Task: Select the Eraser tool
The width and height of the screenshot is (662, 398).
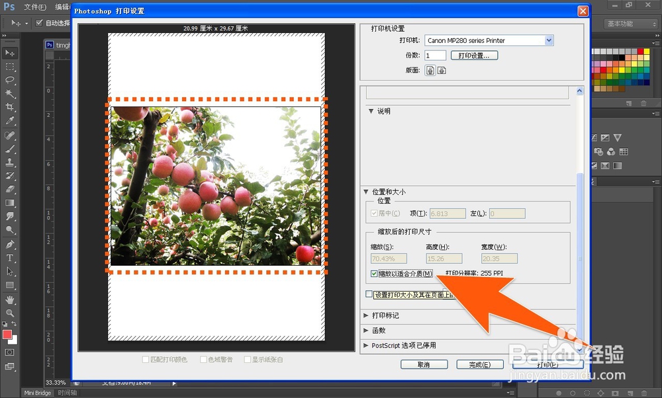Action: pyautogui.click(x=10, y=189)
